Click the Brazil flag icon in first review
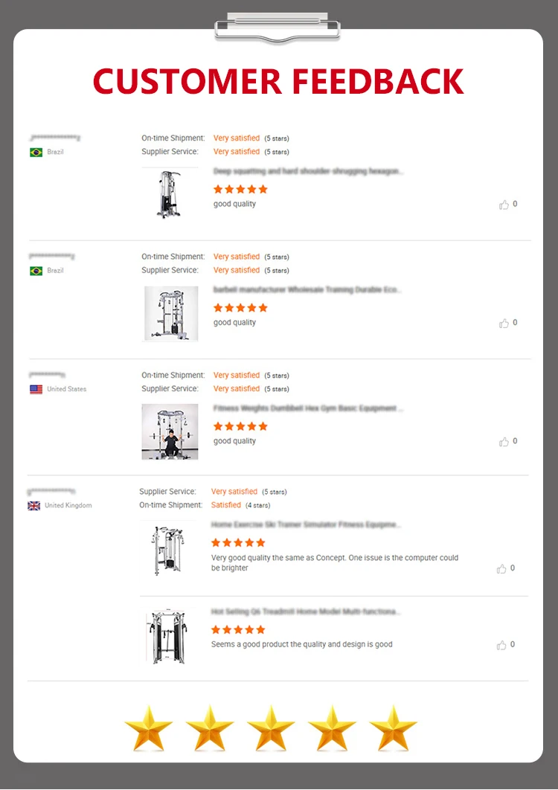This screenshot has height=790, width=558. [x=36, y=152]
